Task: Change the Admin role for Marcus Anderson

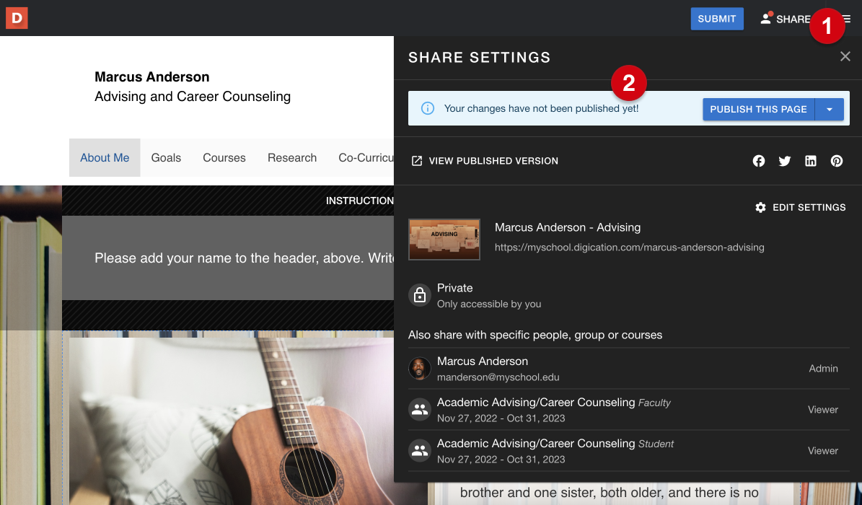Action: [x=823, y=369]
